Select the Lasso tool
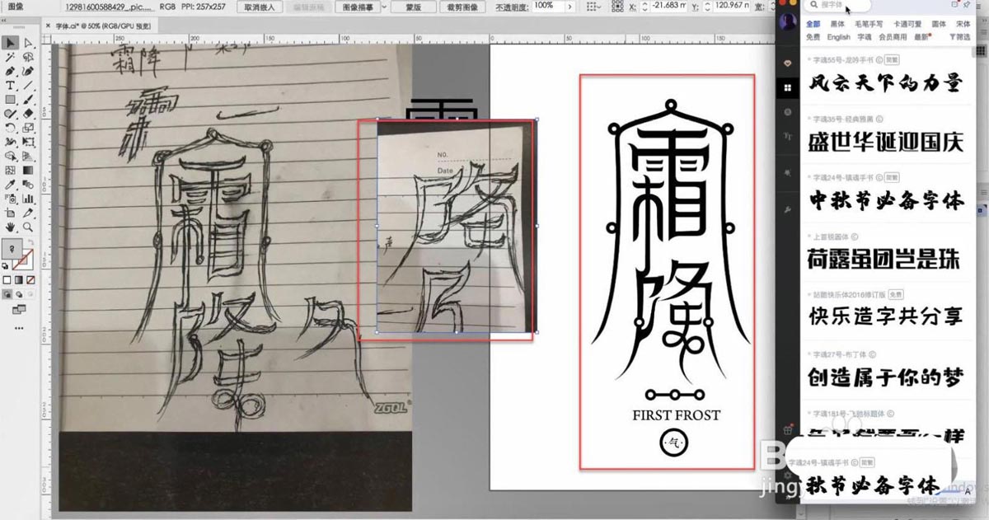This screenshot has height=520, width=989. coord(28,58)
